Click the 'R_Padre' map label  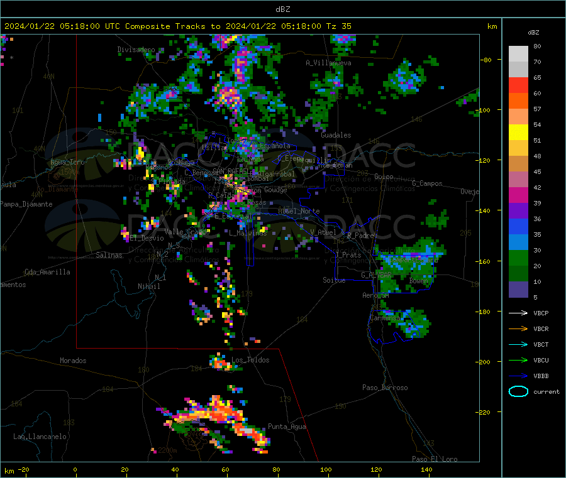pyautogui.click(x=360, y=236)
